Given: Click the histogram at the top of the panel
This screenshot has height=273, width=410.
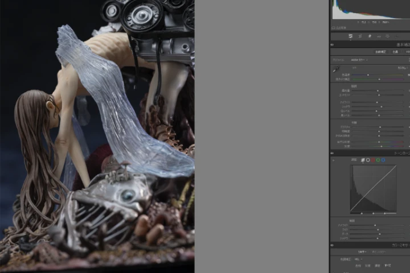Looking at the screenshot, I should coord(371,10).
